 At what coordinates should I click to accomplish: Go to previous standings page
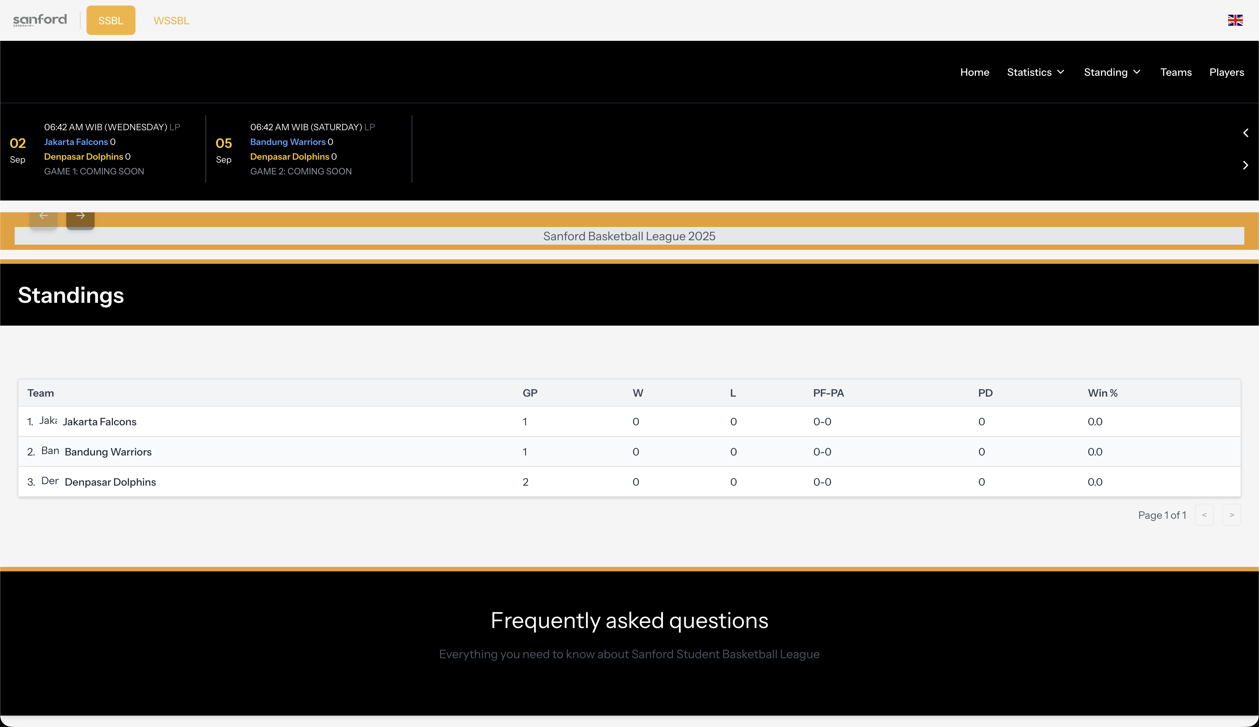point(1204,515)
